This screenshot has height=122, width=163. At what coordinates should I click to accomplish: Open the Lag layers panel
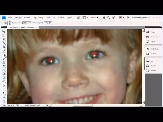pyautogui.click(x=152, y=61)
